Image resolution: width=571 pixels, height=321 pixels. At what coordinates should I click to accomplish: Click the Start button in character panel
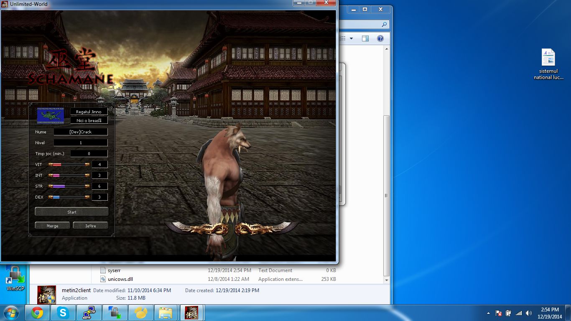point(71,212)
